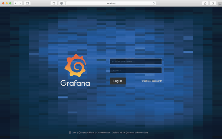
Task: Click the localhost address bar
Action: click(x=111, y=3)
